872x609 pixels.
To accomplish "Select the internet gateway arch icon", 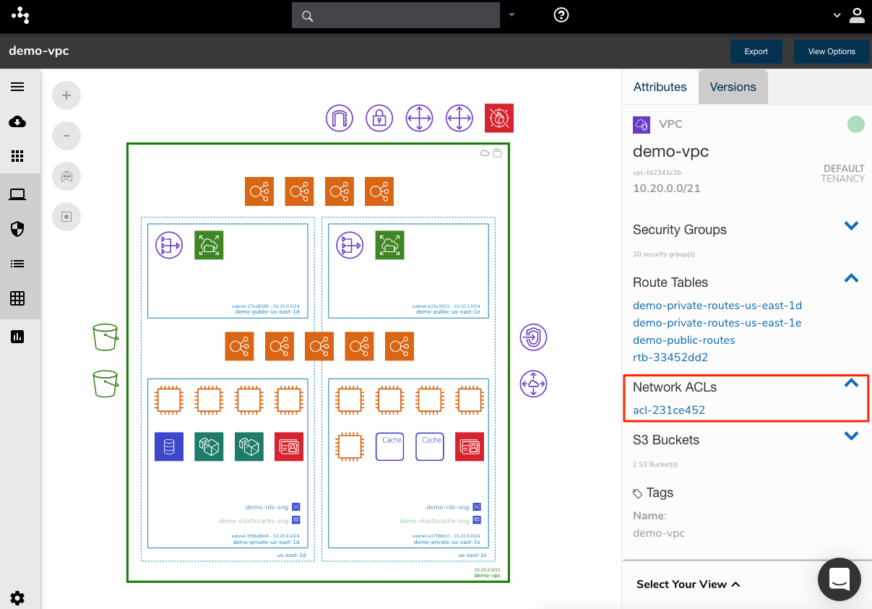I will point(340,118).
